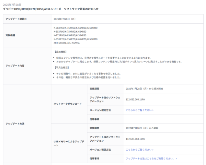Select model line K-77XR80/K-65XR80/K-55XR80
Image resolution: width=206 pixels, height=165 pixels.
70,35
